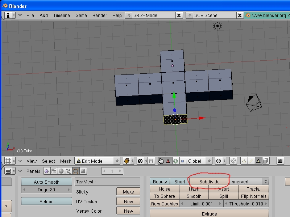Open the Logic context panel icon

click(x=47, y=171)
